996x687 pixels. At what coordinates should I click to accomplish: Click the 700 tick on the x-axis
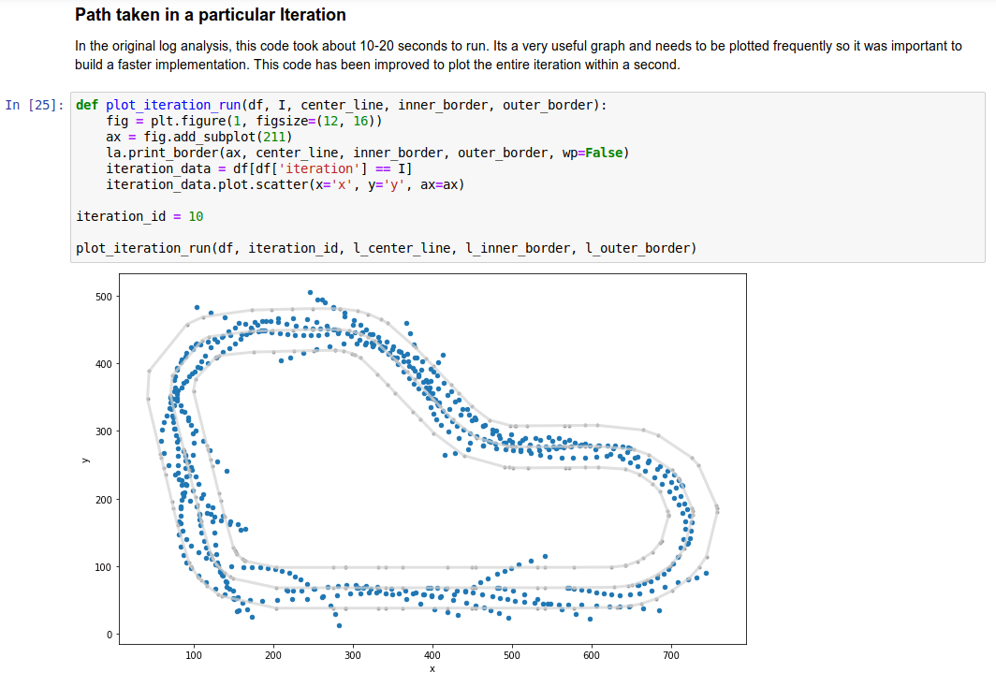(x=670, y=655)
